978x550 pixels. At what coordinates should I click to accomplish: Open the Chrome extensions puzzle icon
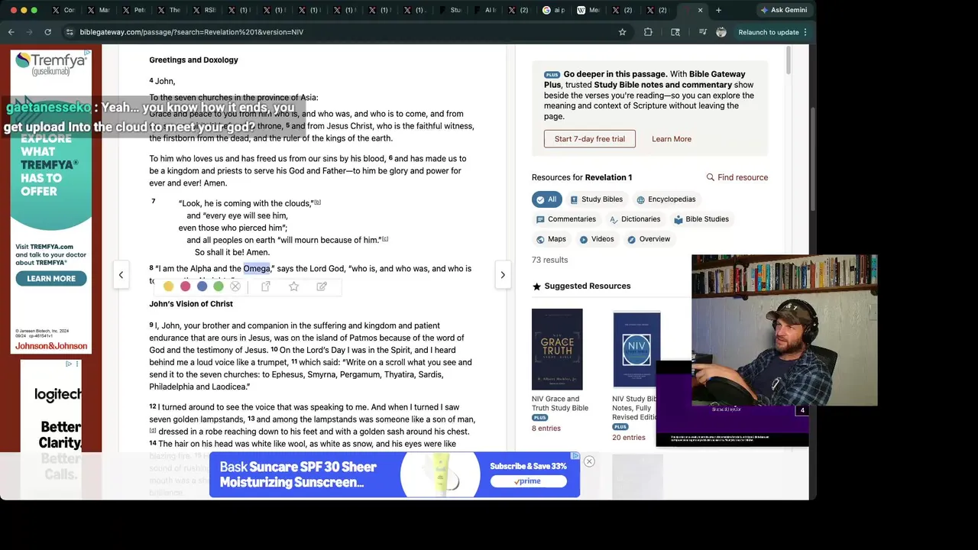click(x=648, y=32)
